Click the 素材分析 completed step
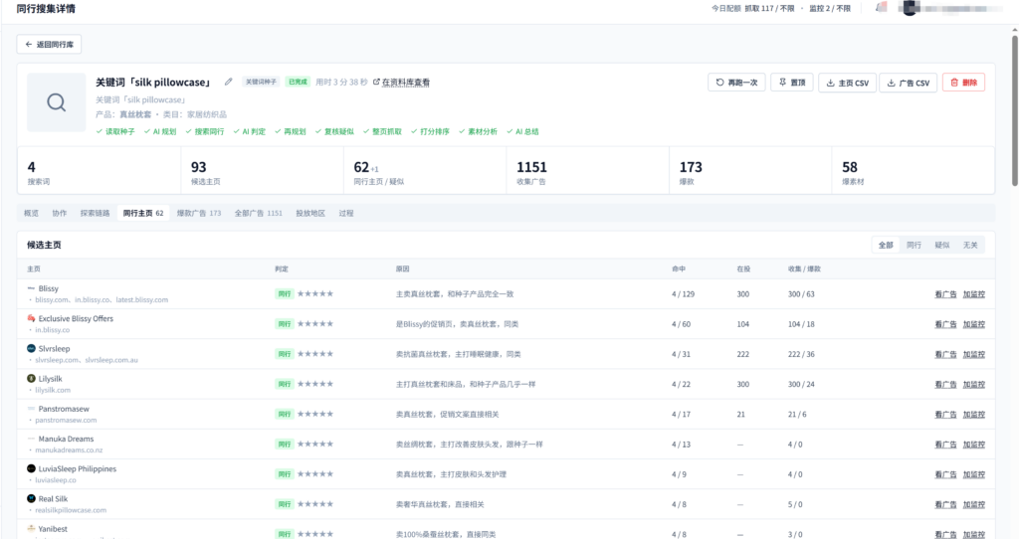Image resolution: width=1019 pixels, height=539 pixels. click(x=478, y=132)
